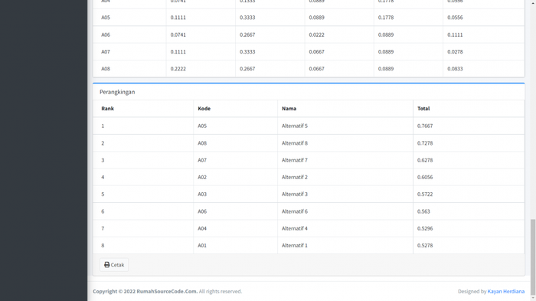Click total value 0.6056
The width and height of the screenshot is (536, 301).
pos(425,177)
